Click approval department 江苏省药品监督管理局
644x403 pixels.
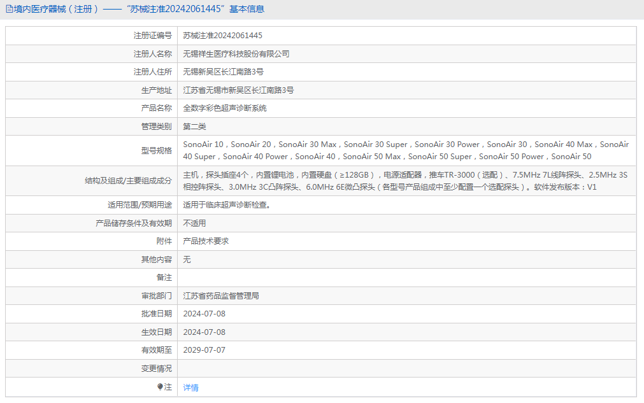coord(221,296)
